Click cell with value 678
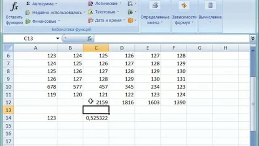The height and width of the screenshot is (146, 259). (x=36, y=87)
